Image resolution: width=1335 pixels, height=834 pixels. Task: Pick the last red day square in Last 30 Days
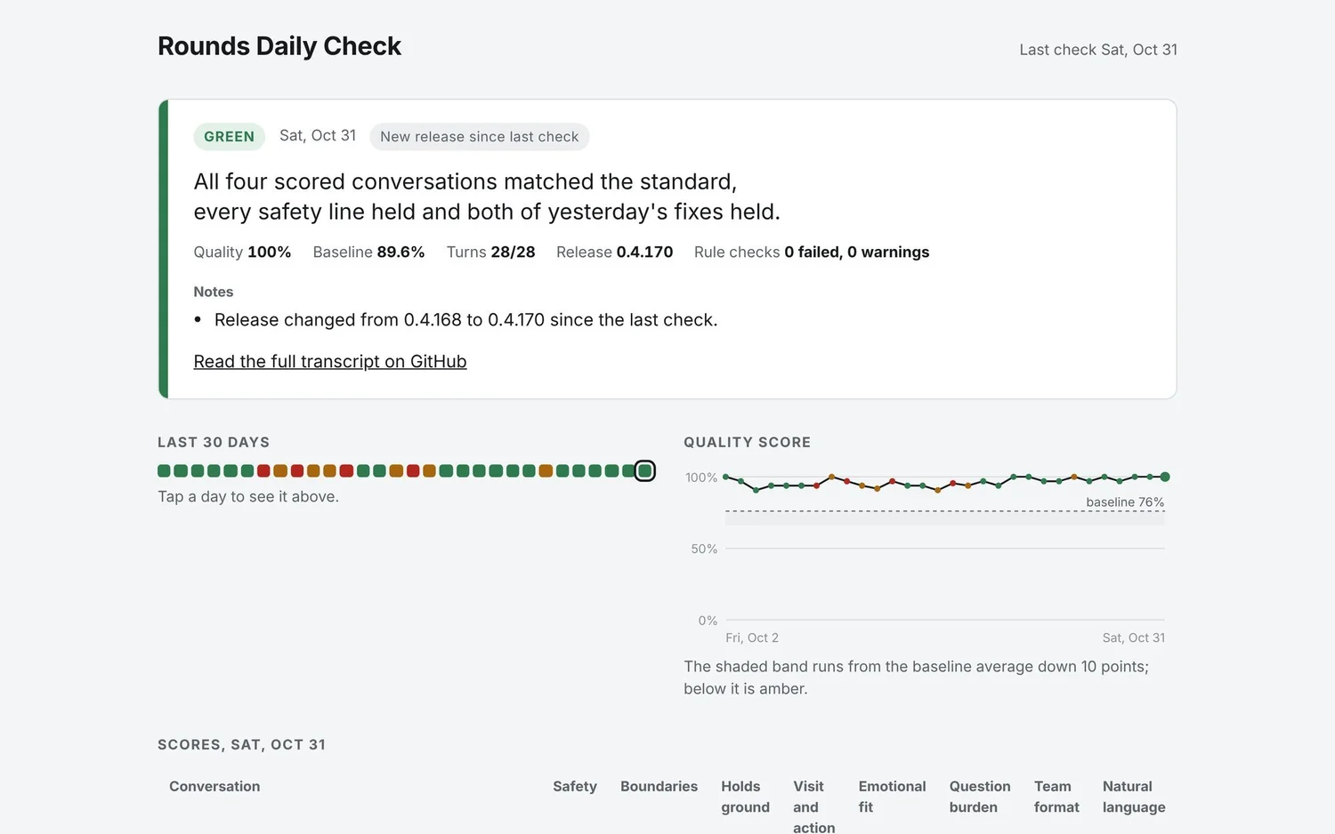[413, 470]
